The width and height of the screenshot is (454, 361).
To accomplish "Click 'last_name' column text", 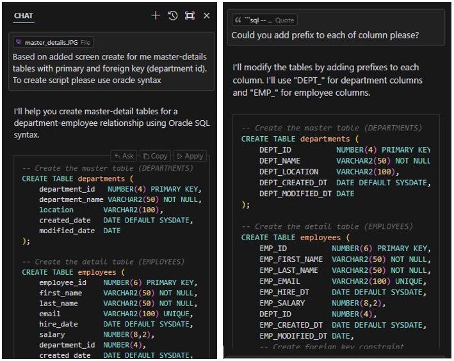I will point(58,303).
